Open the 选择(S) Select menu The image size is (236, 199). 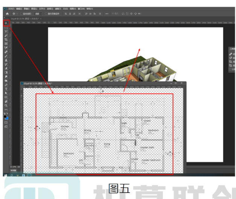(x=50, y=9)
